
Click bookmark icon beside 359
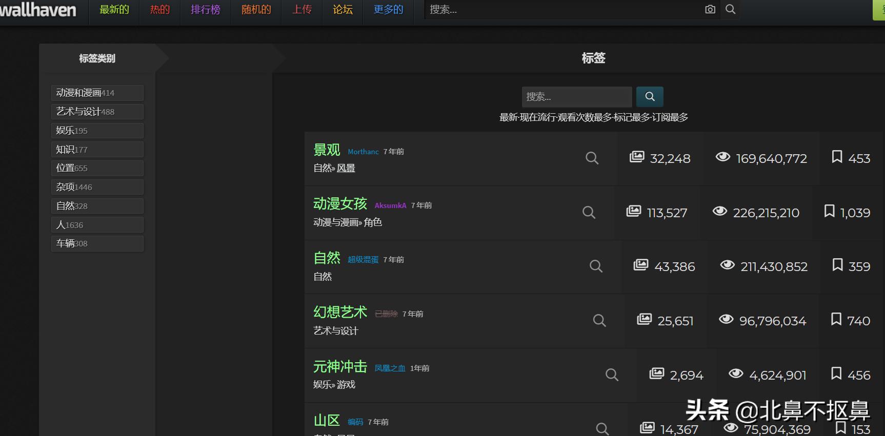[837, 265]
